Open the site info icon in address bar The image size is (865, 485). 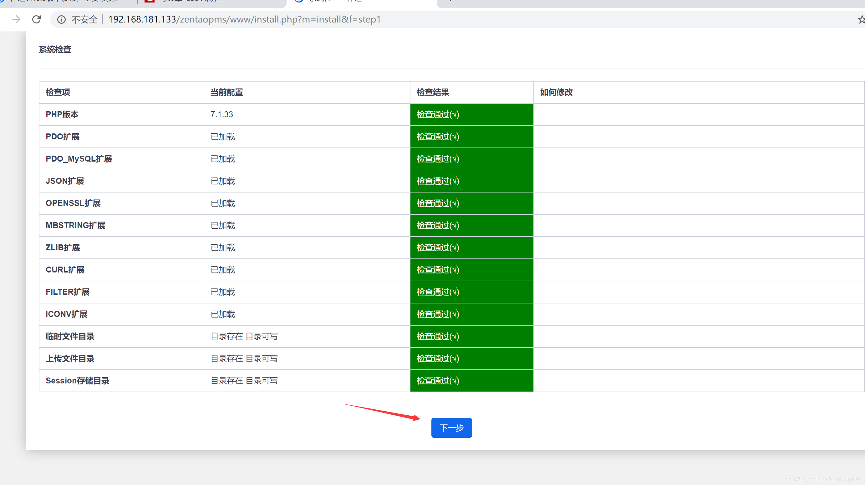tap(61, 19)
